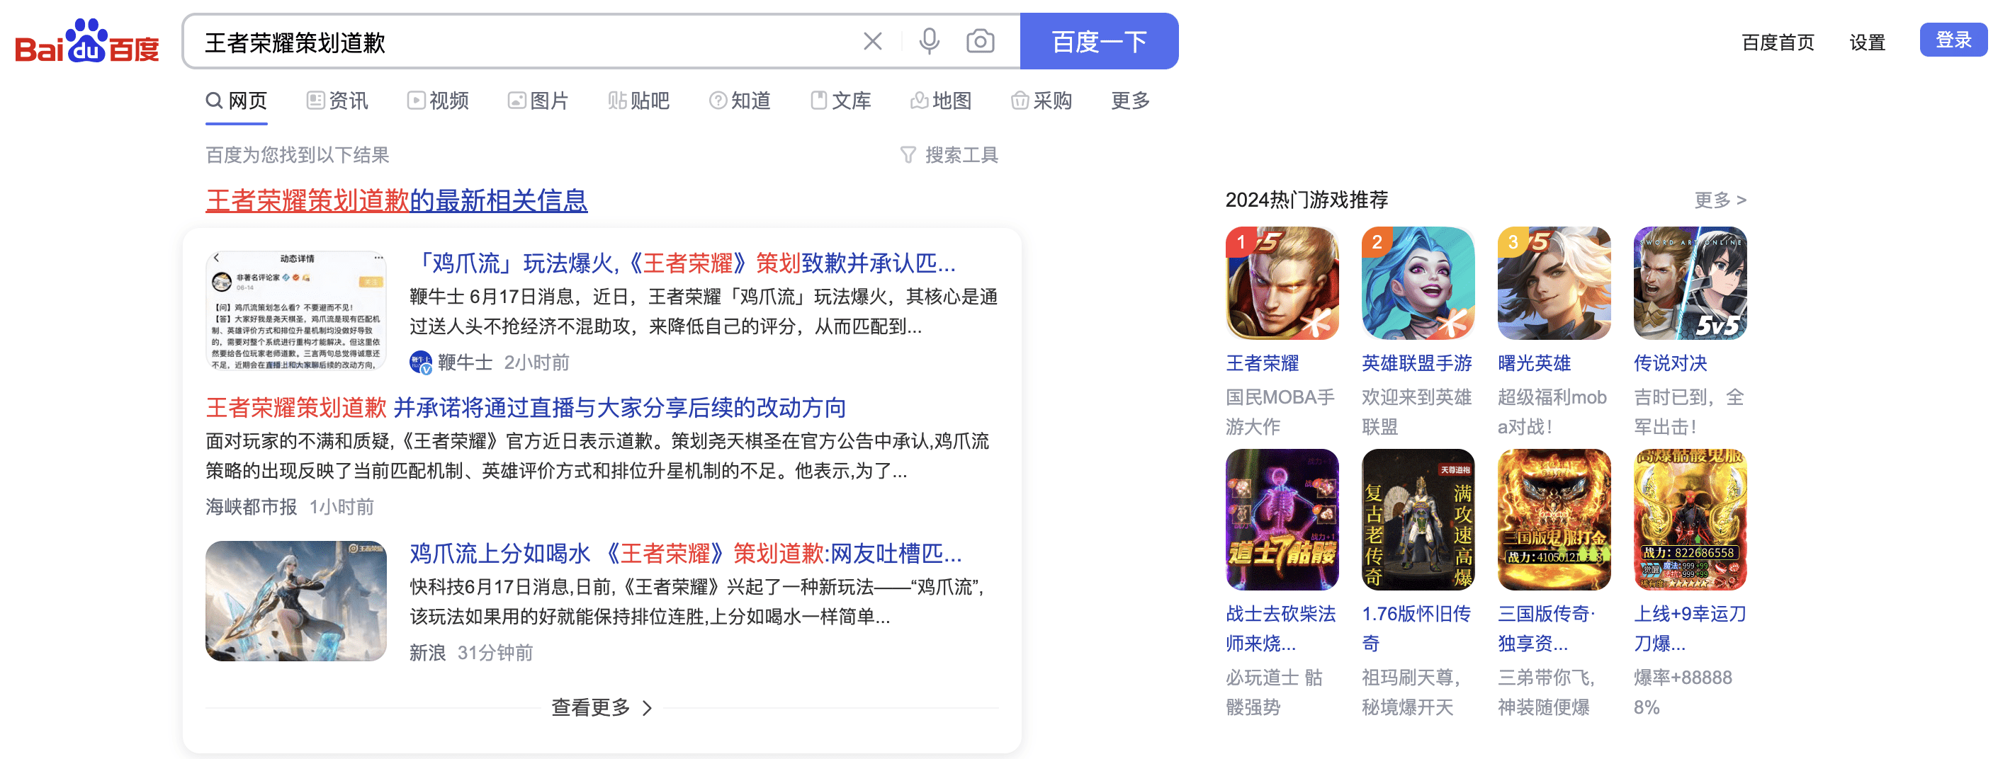This screenshot has height=759, width=2015.
Task: Switch to the 知道 tab
Action: (x=740, y=101)
